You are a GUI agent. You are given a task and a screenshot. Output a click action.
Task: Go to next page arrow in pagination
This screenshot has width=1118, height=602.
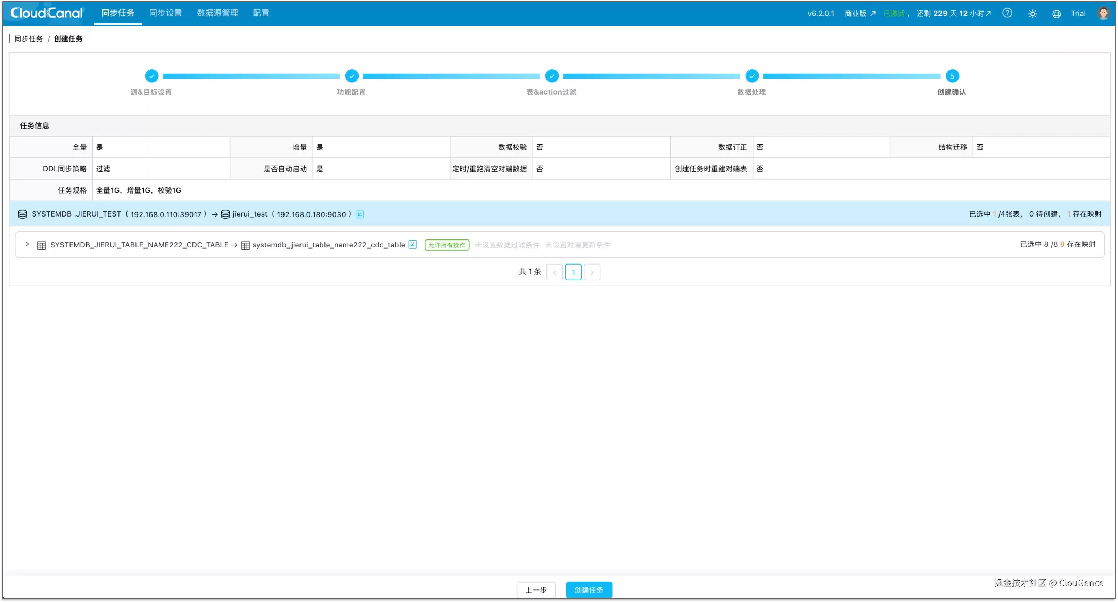click(592, 272)
